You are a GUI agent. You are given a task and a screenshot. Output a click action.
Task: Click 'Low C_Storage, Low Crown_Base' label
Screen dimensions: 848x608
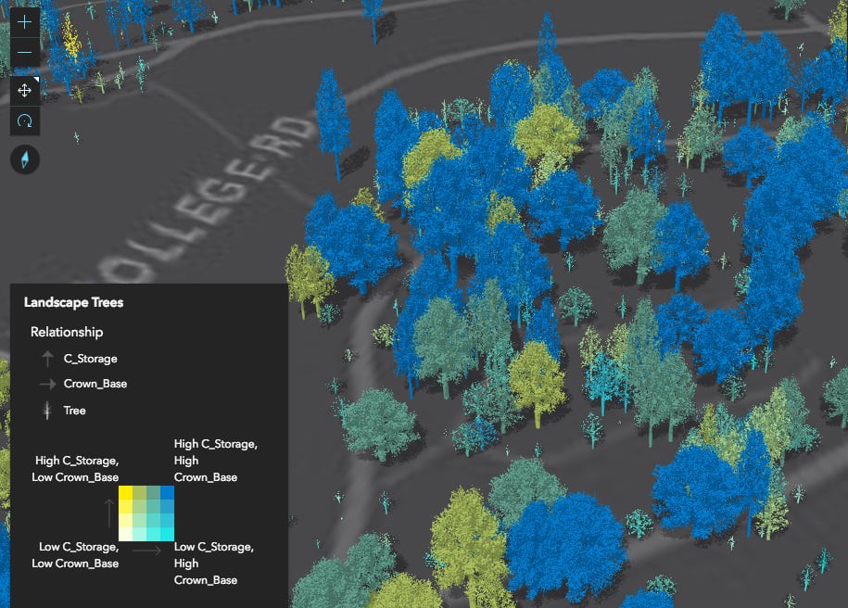tap(75, 555)
